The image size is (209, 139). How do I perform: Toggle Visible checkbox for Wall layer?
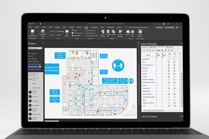coord(169,106)
